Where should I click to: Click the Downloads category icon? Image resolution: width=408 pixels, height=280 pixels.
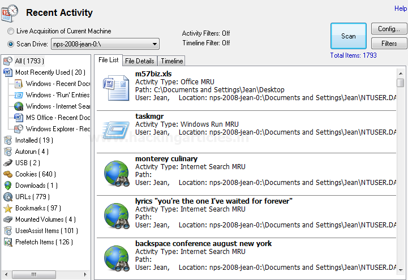tap(8, 186)
